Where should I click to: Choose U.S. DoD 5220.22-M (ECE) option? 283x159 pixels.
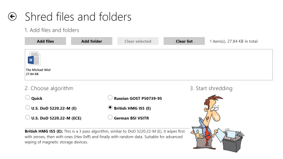click(27, 117)
